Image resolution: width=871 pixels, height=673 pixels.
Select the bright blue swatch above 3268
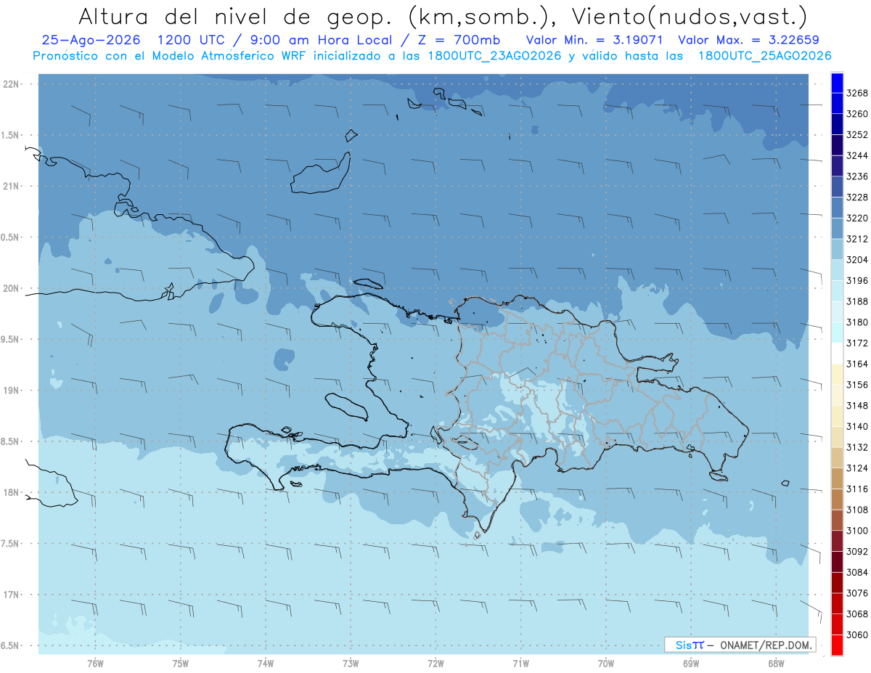coord(836,83)
